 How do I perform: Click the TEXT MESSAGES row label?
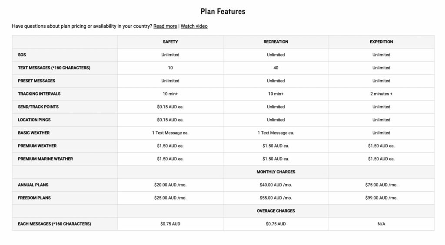54,68
